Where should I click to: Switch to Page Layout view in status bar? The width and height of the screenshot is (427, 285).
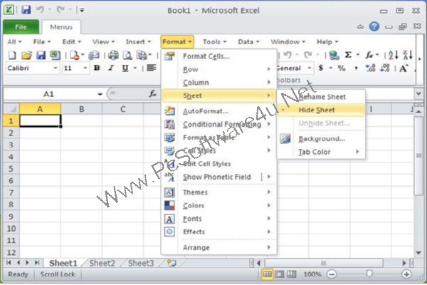(280, 274)
